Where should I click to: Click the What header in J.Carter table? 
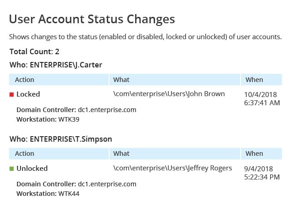coord(175,80)
